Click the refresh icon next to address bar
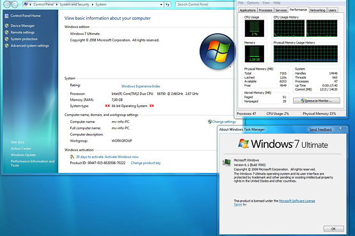 [x=168, y=4]
